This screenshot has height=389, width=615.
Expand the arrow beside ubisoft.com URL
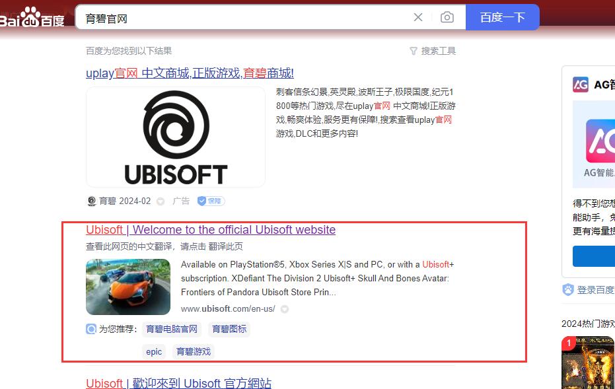click(x=285, y=309)
